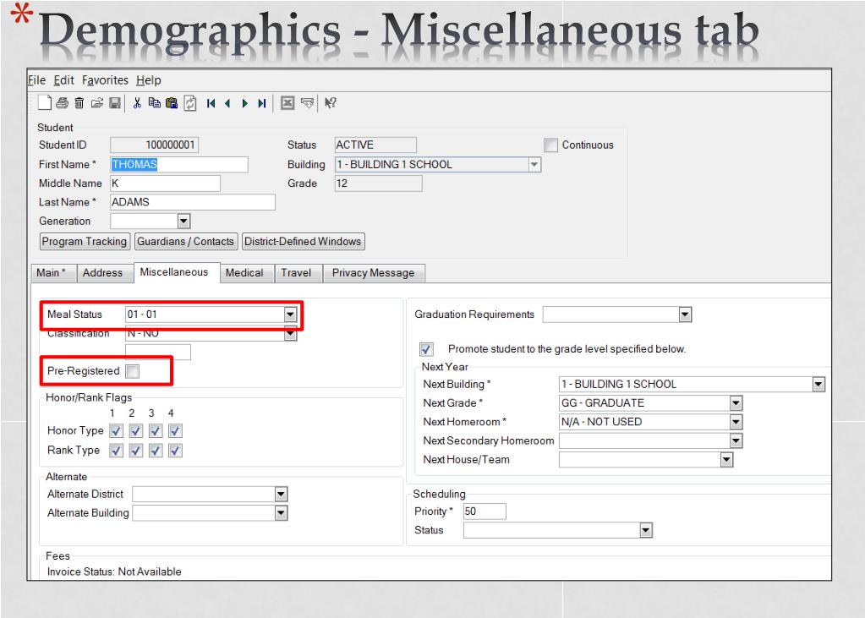The width and height of the screenshot is (865, 618).
Task: Click the District-Defined Windows button
Action: pos(303,242)
